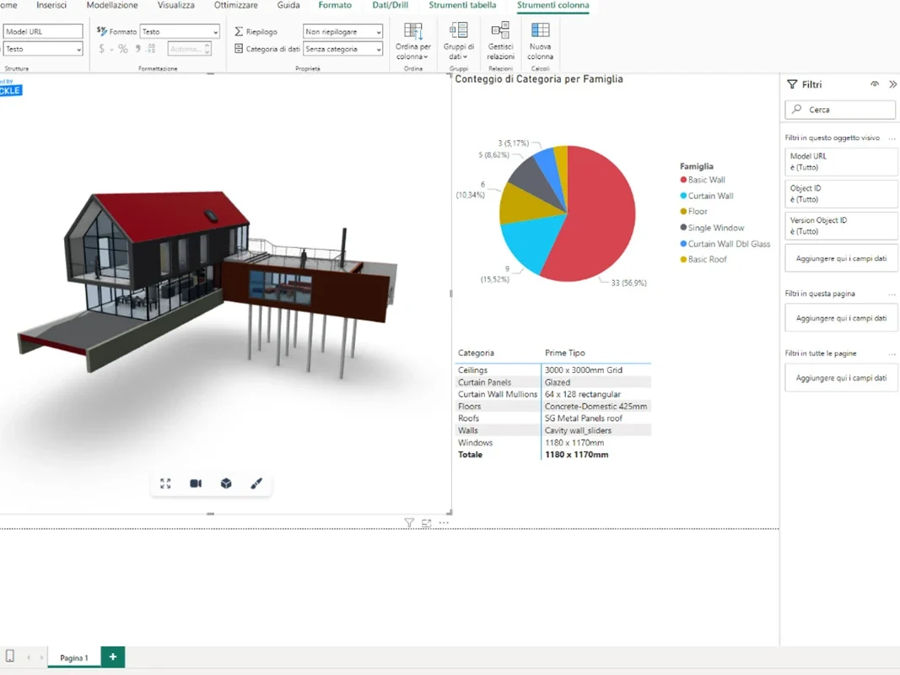
Task: Select Basic Roof legend entry
Action: click(703, 259)
